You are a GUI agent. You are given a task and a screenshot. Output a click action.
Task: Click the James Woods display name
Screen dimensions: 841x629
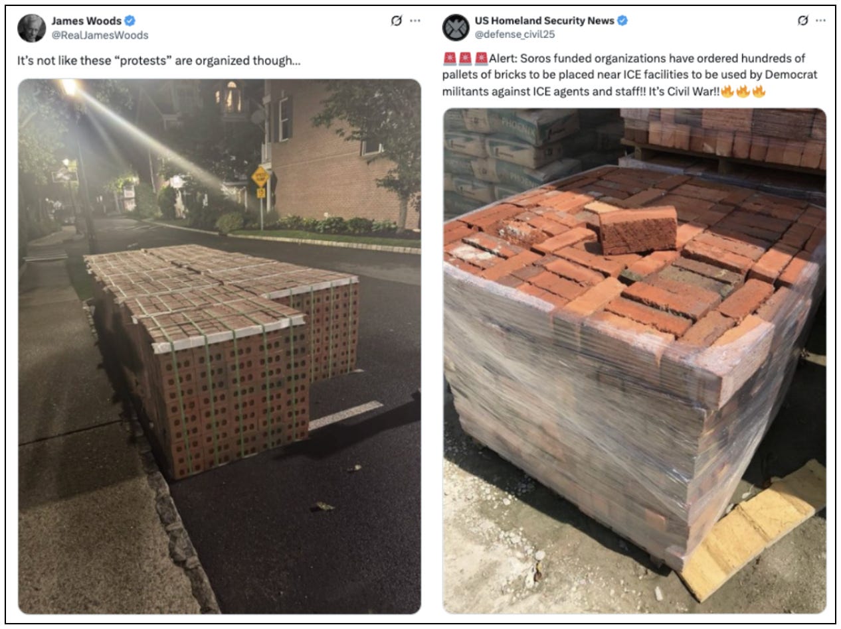tap(87, 21)
